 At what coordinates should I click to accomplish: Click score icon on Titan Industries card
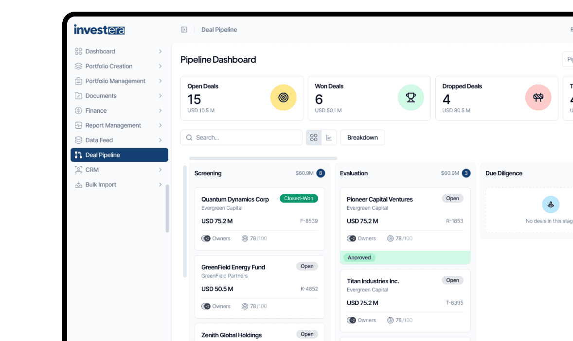pyautogui.click(x=390, y=320)
